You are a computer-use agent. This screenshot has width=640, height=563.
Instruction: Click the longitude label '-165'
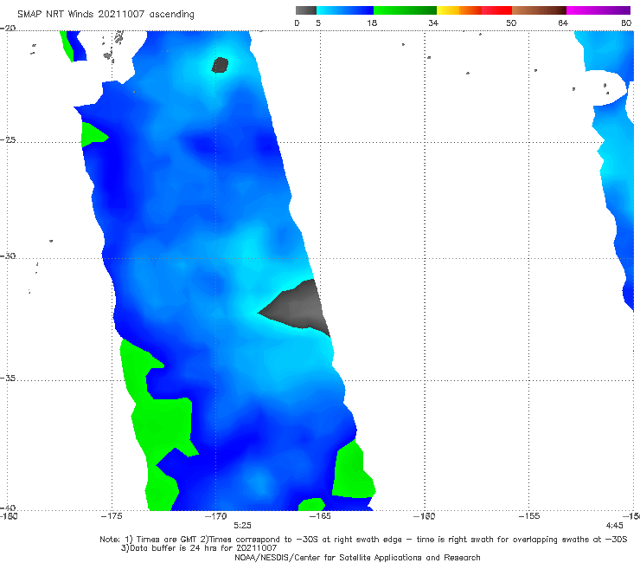point(320,516)
